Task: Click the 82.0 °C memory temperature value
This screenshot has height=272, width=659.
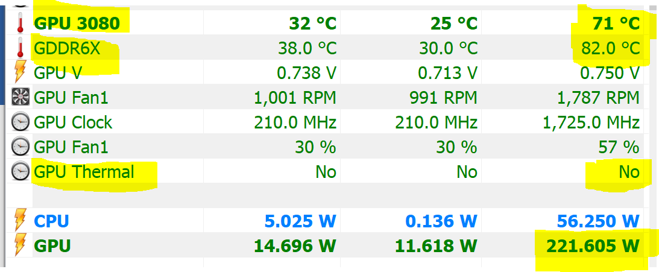Action: pos(611,49)
